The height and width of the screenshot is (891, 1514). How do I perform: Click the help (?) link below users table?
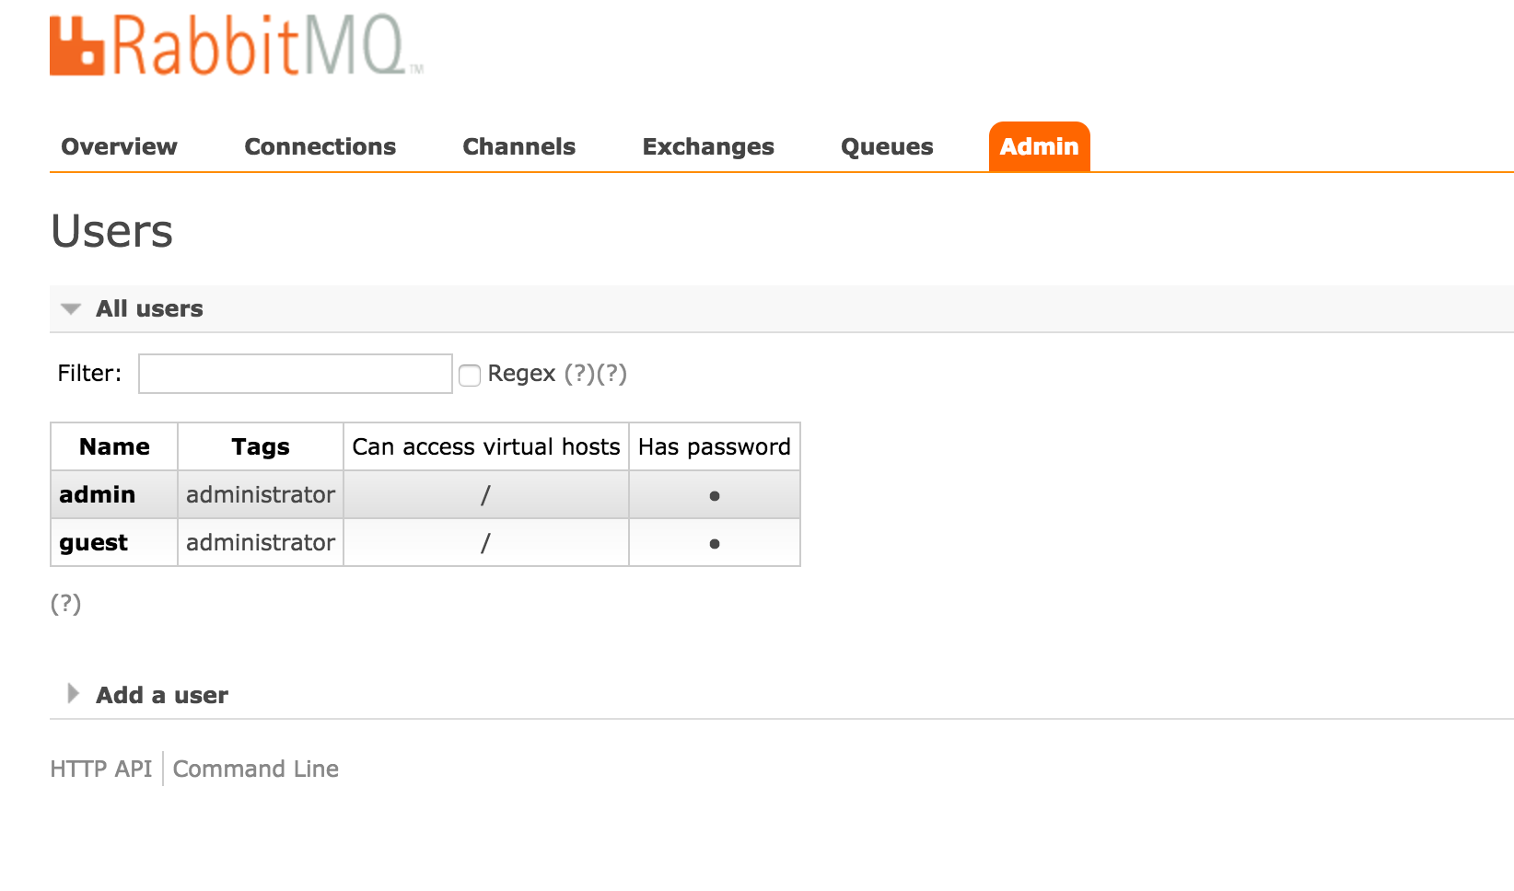[65, 604]
